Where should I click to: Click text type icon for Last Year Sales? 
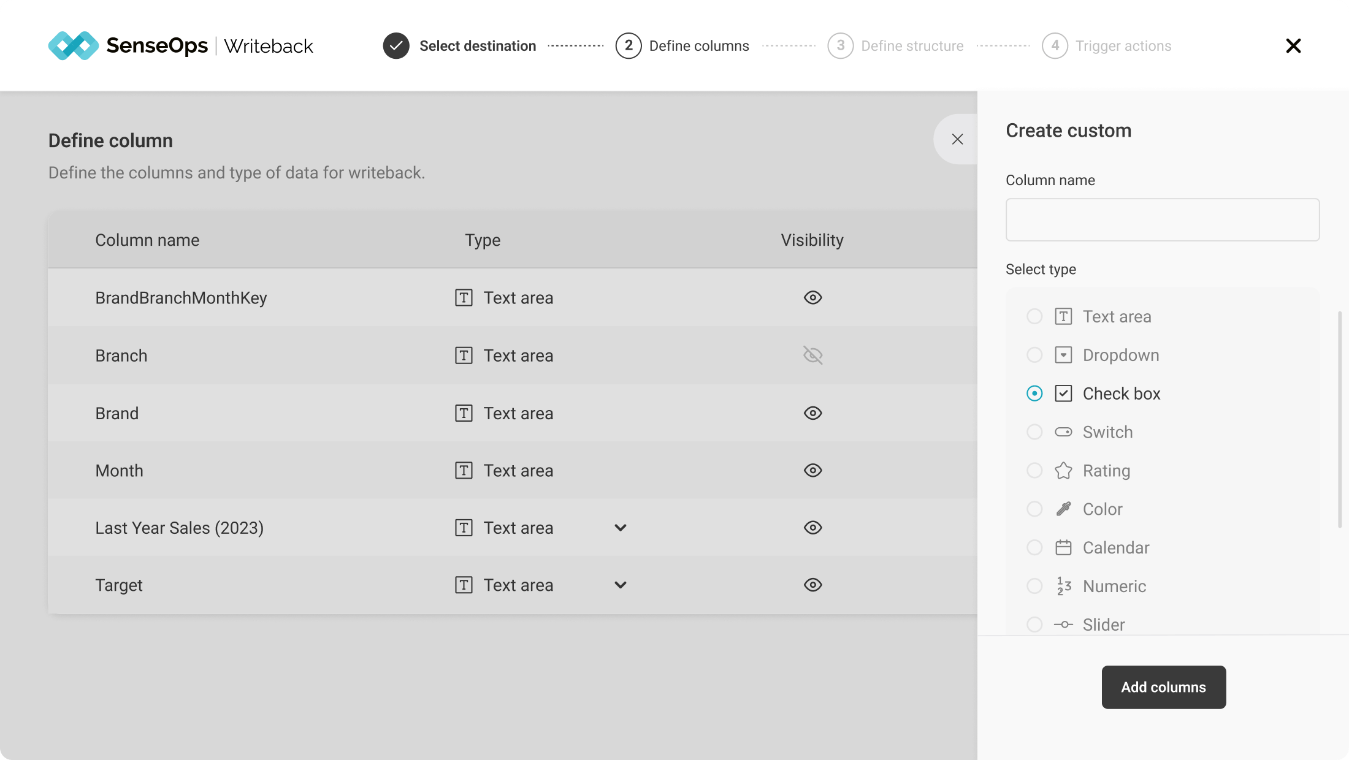click(x=464, y=528)
